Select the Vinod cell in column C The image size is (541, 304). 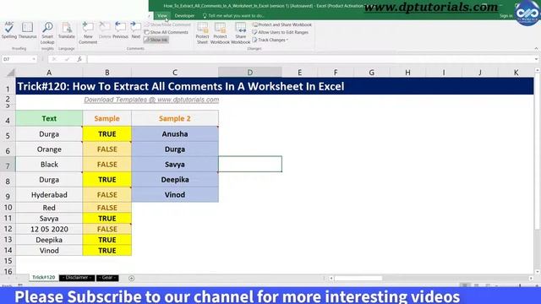pos(175,195)
